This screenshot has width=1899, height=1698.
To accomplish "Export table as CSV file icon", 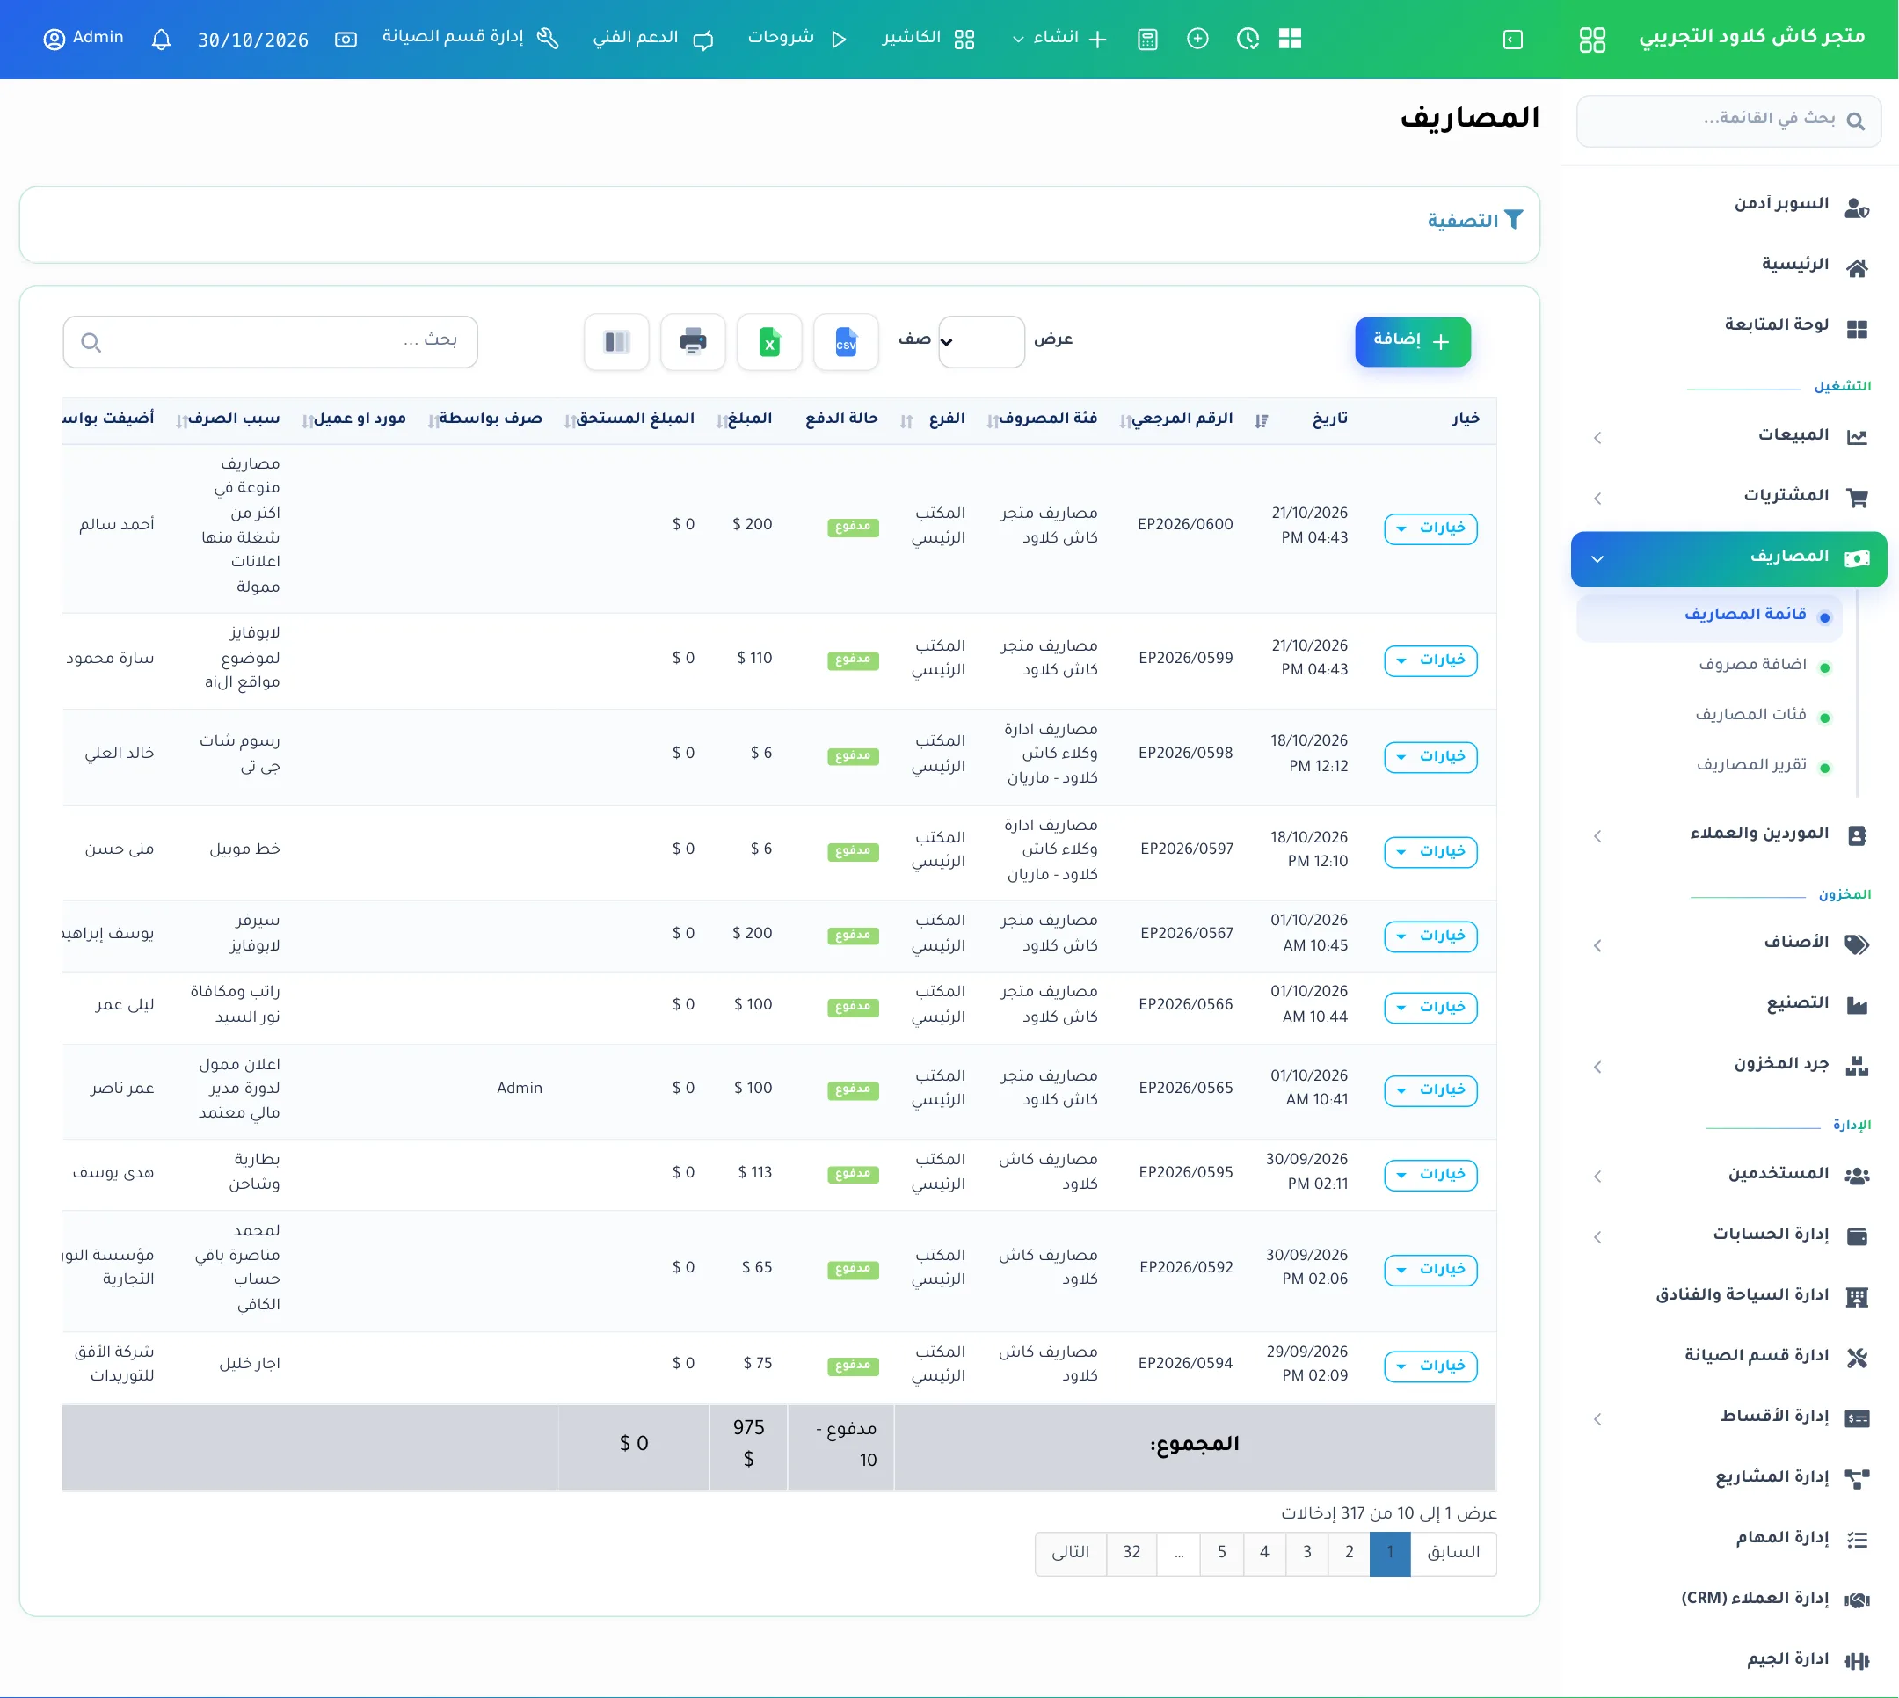I will pyautogui.click(x=845, y=341).
